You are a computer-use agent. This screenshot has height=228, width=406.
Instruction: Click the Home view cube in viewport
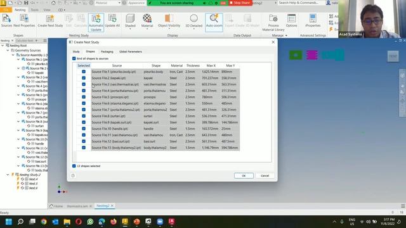point(393,56)
